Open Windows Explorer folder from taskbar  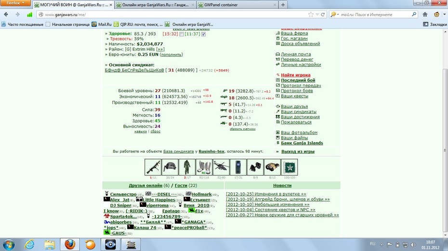[x=50, y=244]
